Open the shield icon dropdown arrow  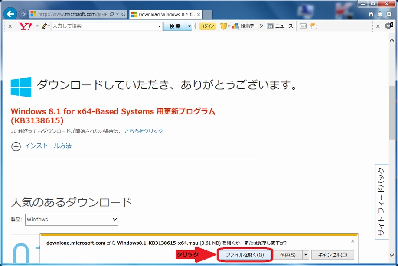(x=228, y=26)
